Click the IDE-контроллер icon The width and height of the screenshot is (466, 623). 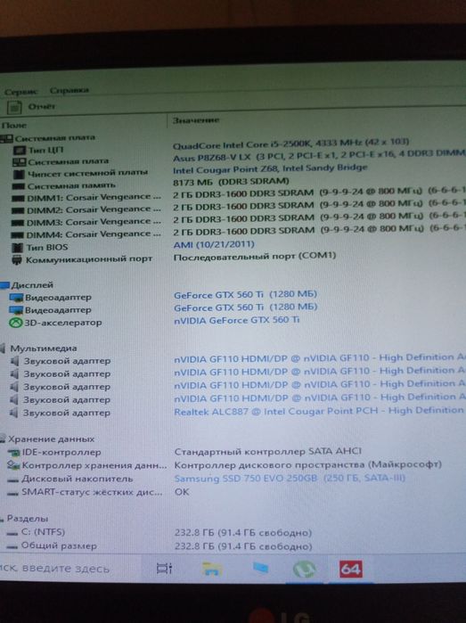click(x=14, y=453)
